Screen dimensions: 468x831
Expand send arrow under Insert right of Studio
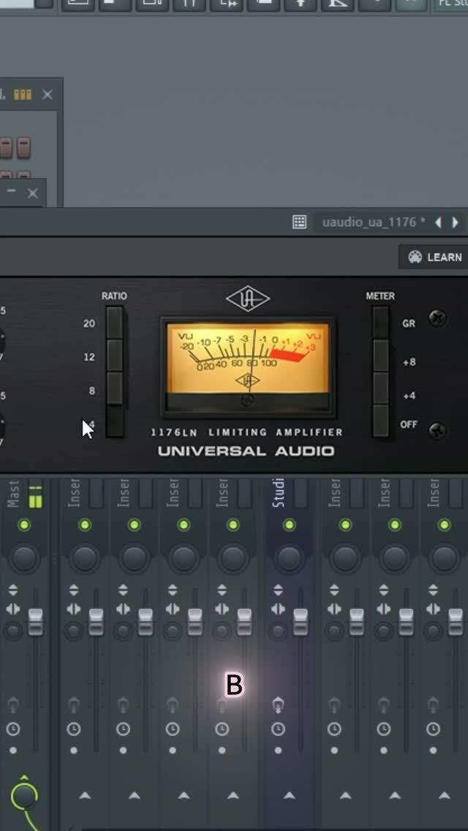pyautogui.click(x=345, y=795)
